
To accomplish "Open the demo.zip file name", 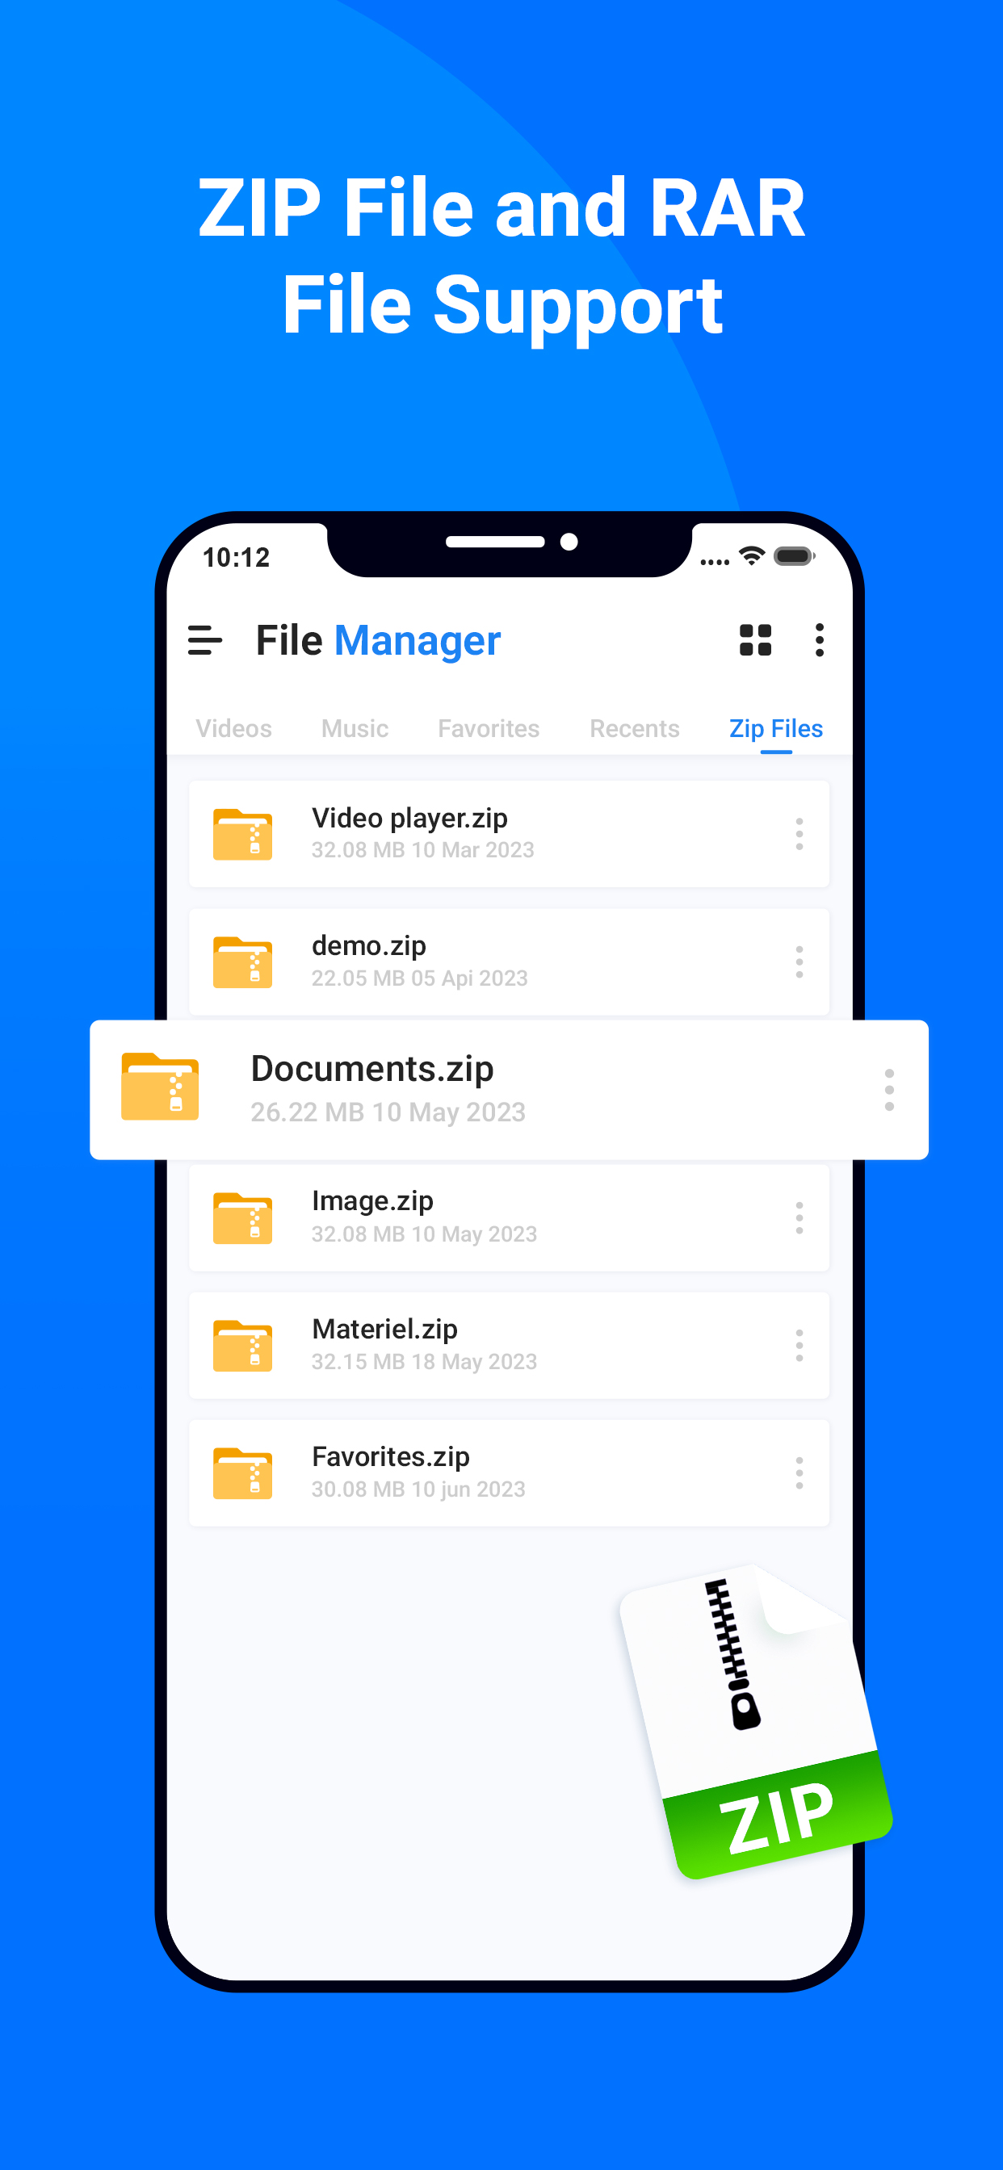I will click(369, 946).
